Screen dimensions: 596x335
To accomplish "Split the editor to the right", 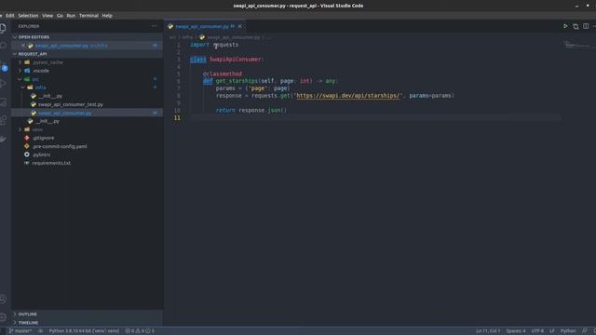I will click(586, 26).
